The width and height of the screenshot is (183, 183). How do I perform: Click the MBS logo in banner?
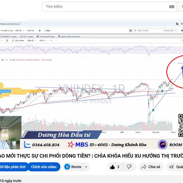click(x=78, y=145)
